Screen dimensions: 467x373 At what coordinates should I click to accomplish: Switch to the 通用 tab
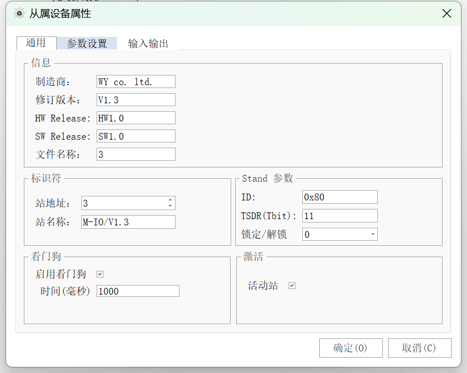tap(36, 43)
